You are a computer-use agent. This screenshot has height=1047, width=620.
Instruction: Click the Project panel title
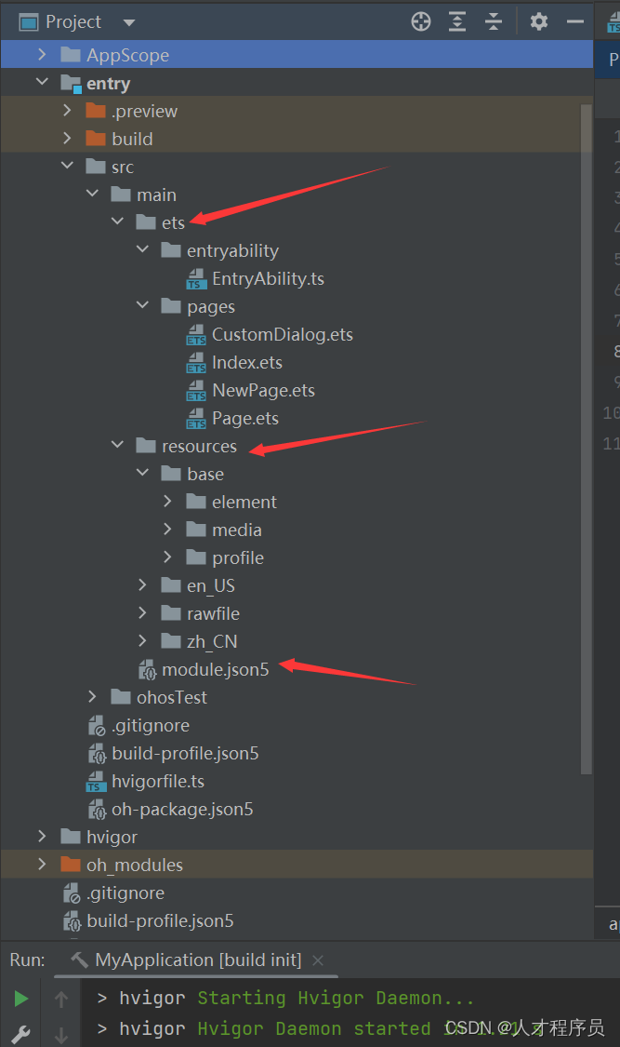pyautogui.click(x=73, y=22)
